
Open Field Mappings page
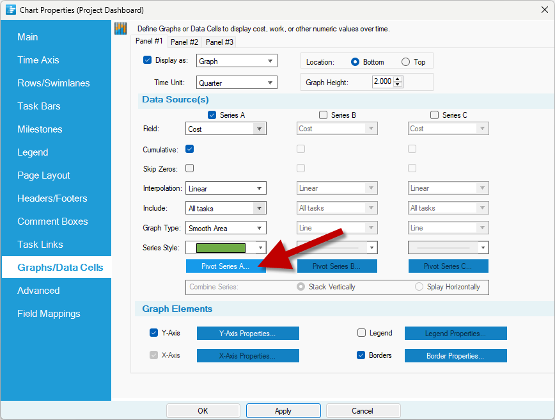(x=49, y=313)
